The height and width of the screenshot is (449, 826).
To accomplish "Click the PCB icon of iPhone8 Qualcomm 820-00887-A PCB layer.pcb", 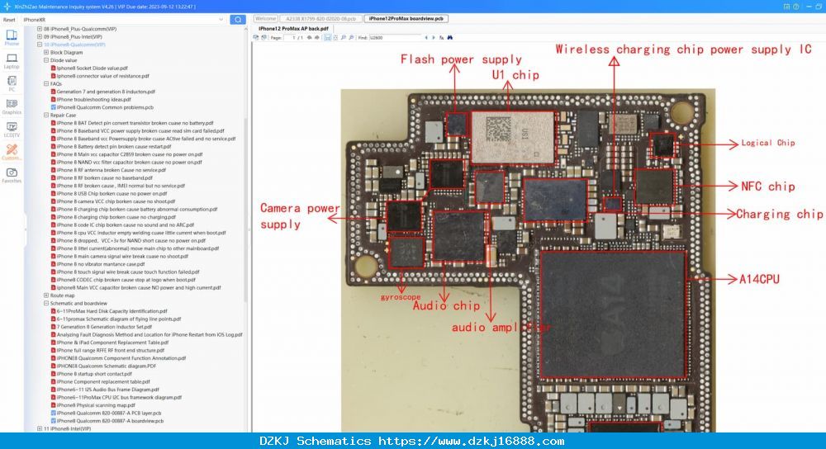I will [x=53, y=414].
